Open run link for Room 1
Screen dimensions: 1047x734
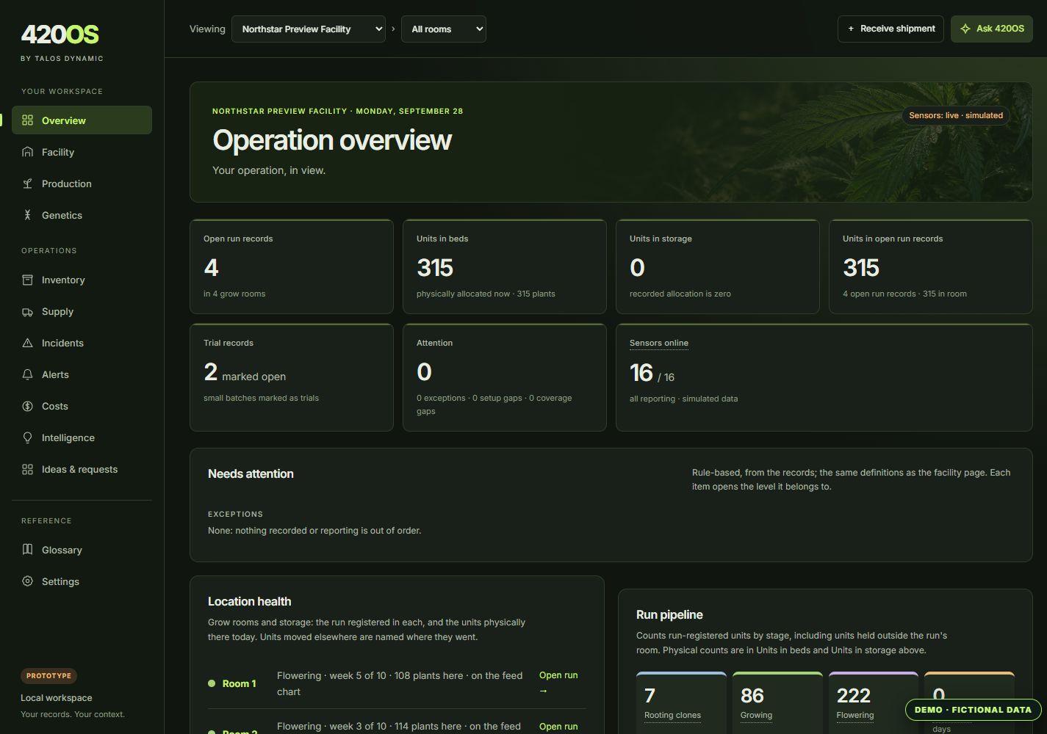click(x=558, y=683)
